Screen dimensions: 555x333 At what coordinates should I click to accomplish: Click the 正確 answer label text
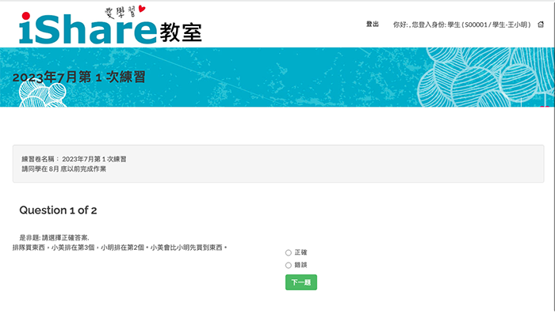pyautogui.click(x=300, y=253)
